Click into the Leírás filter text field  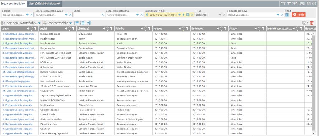click(87, 15)
